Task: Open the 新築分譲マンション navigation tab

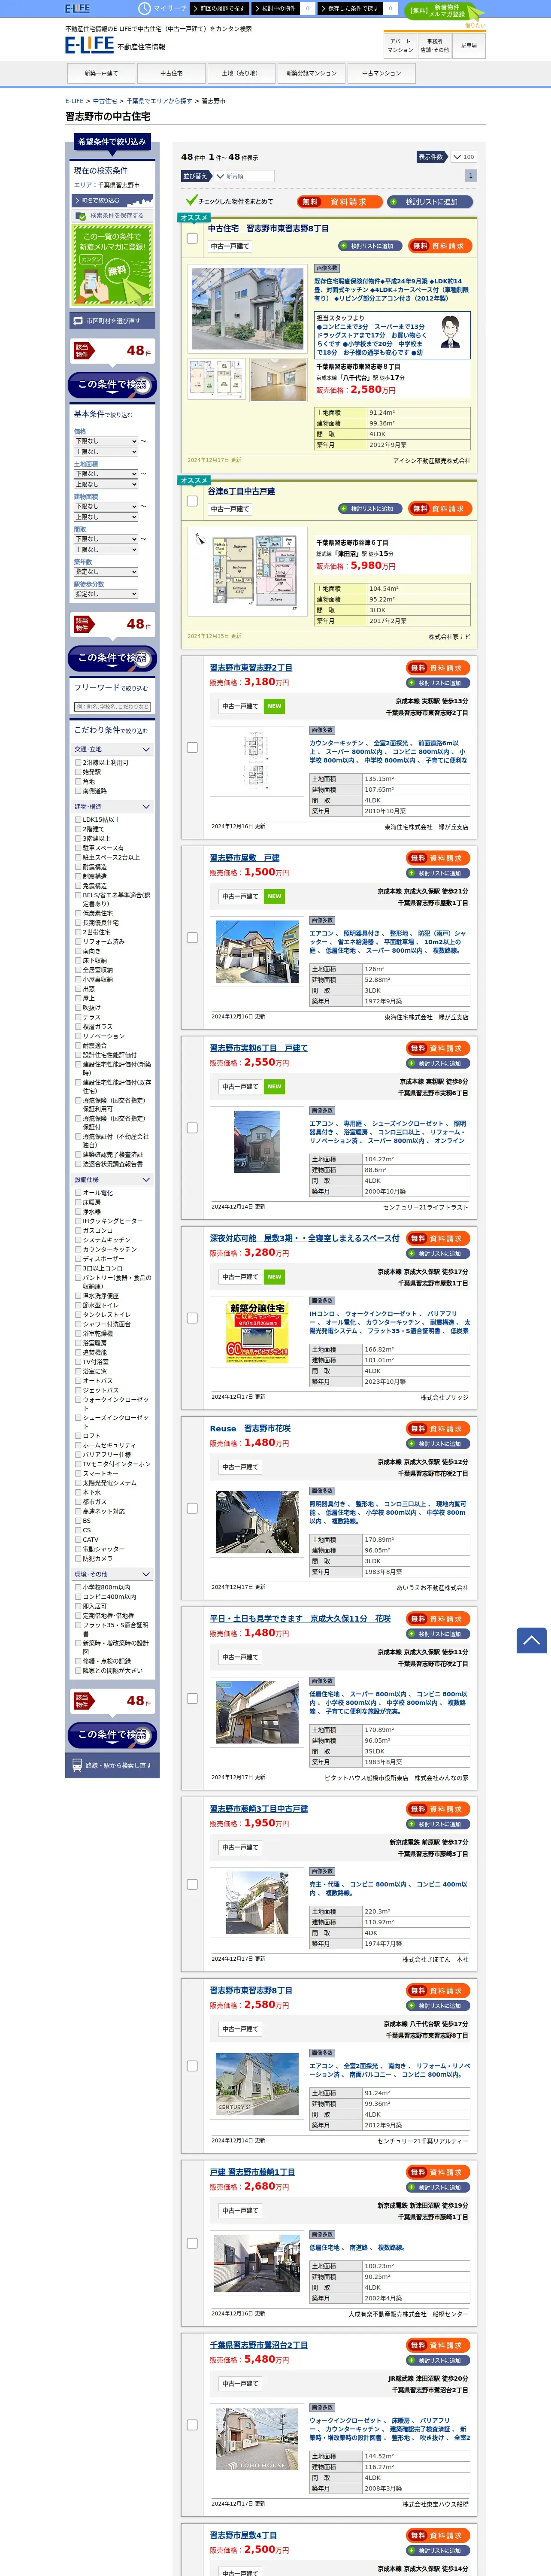Action: tap(311, 73)
